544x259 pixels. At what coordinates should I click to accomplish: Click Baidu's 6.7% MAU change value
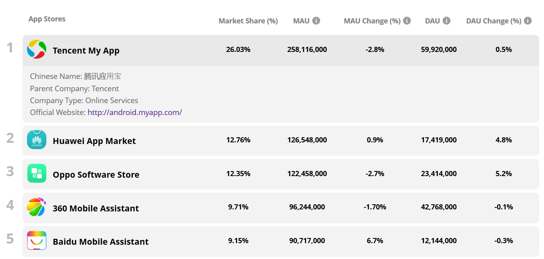374,241
